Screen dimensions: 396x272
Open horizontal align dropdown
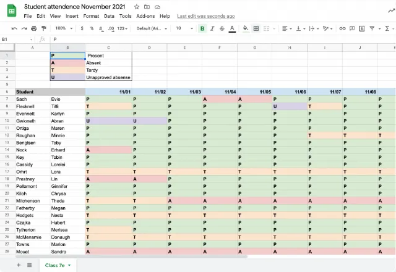pos(286,28)
